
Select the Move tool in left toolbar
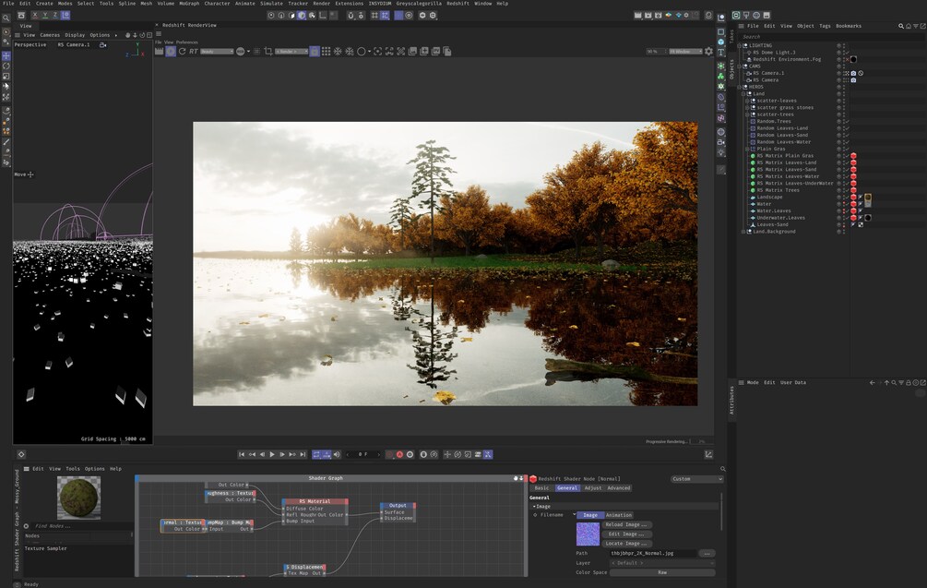(6, 55)
